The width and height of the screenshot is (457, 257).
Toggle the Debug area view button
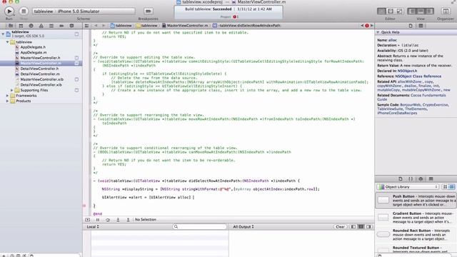pyautogui.click(x=421, y=11)
